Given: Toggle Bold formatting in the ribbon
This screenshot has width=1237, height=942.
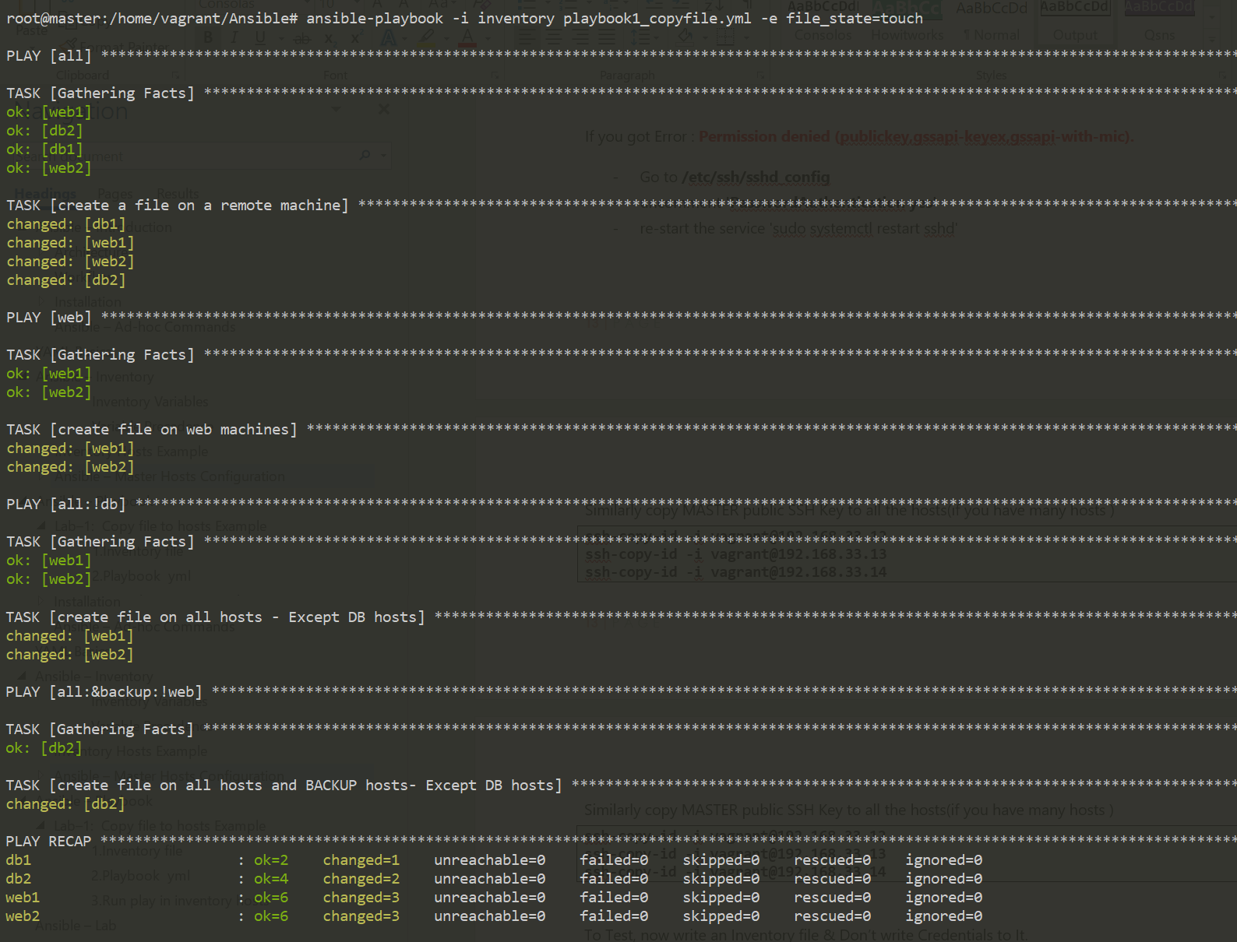Looking at the screenshot, I should point(208,38).
